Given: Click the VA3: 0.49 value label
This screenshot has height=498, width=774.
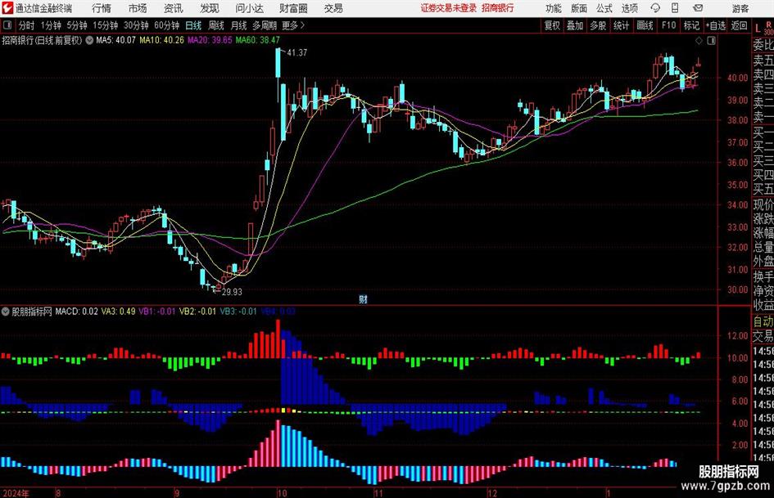Looking at the screenshot, I should click(119, 311).
